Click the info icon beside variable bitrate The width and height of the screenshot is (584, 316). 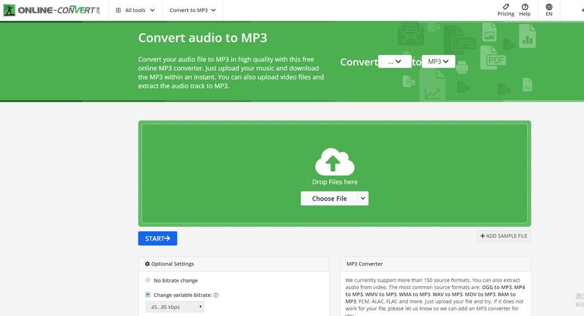click(x=216, y=295)
